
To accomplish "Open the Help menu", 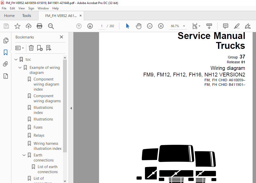I will tap(55, 8).
